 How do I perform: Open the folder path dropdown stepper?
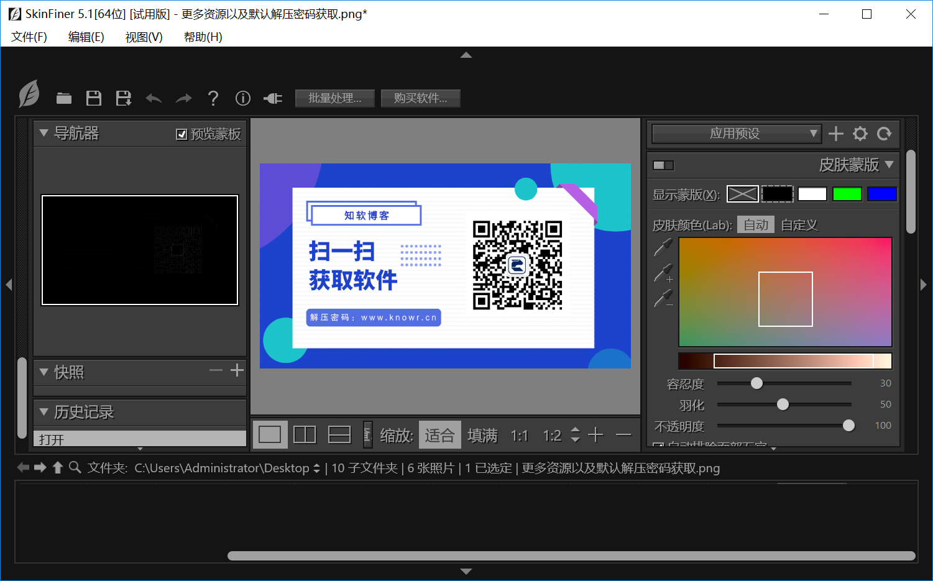pos(316,468)
